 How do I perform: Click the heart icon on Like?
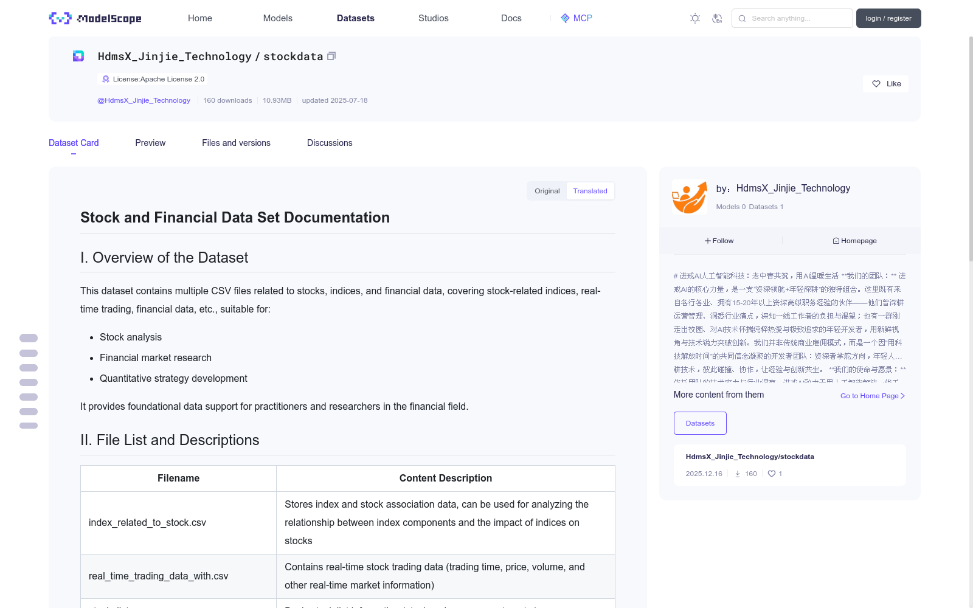pos(876,84)
